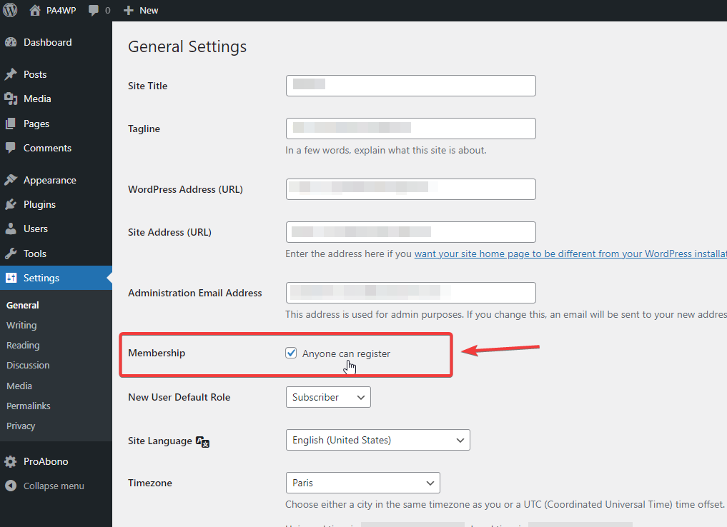Click the Settings sliders icon
Viewport: 727px width, 527px height.
tap(11, 278)
